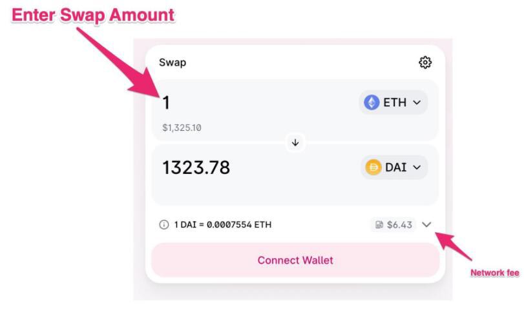Click the ETH amount input showing 1

click(x=166, y=102)
